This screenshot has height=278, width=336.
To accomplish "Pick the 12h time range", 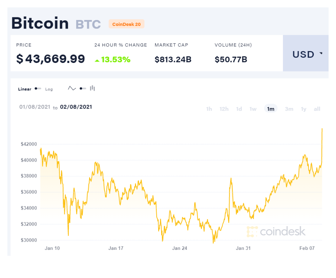I will click(x=224, y=109).
